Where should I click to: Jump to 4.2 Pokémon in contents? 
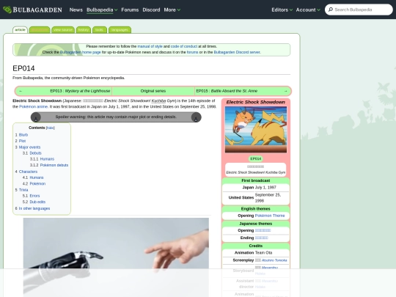click(37, 183)
